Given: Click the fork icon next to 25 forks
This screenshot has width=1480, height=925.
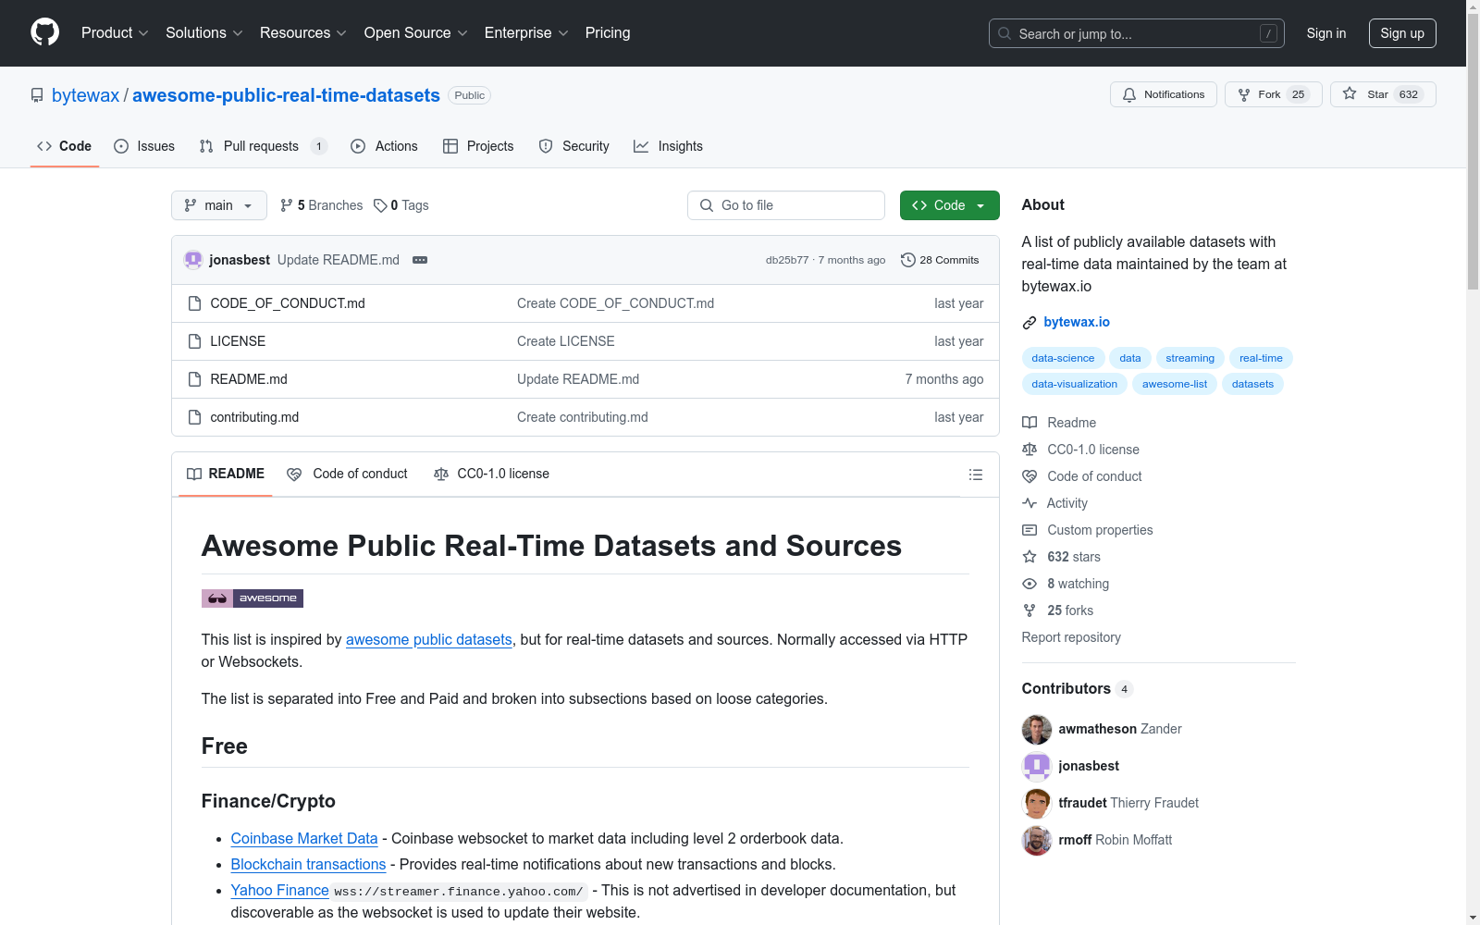Looking at the screenshot, I should pos(1030,610).
